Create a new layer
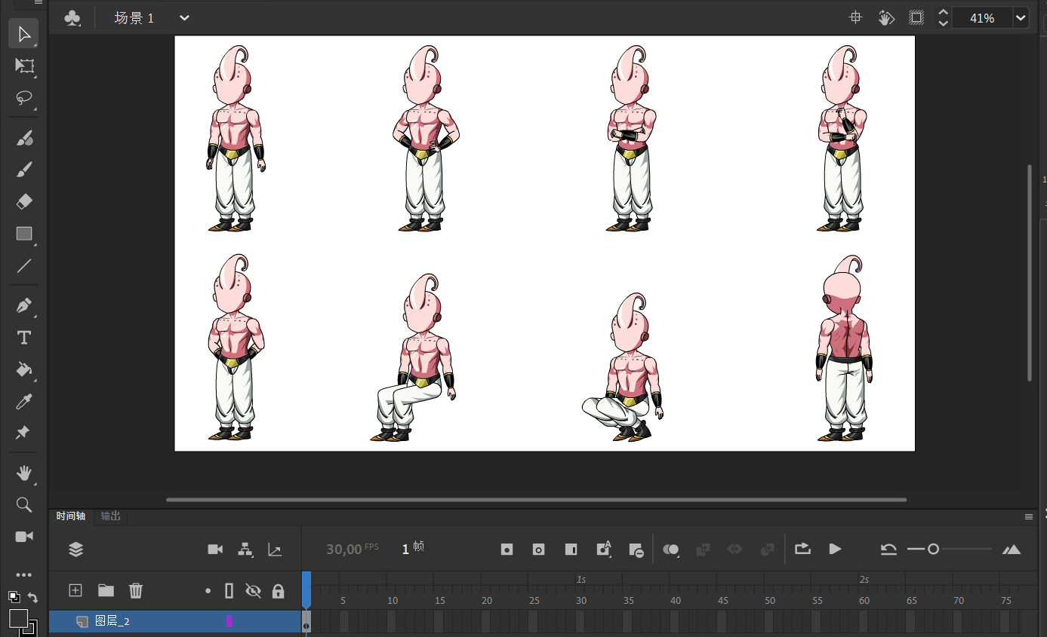Screen dimensions: 1047x637 click(75, 590)
